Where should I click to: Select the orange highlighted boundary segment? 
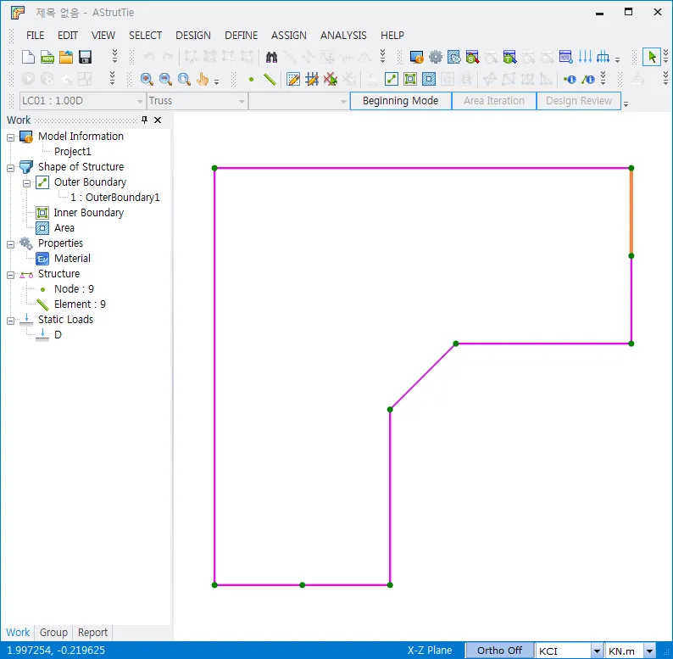pos(631,212)
